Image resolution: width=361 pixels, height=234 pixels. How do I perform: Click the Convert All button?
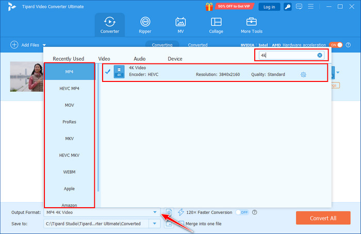pos(323,218)
